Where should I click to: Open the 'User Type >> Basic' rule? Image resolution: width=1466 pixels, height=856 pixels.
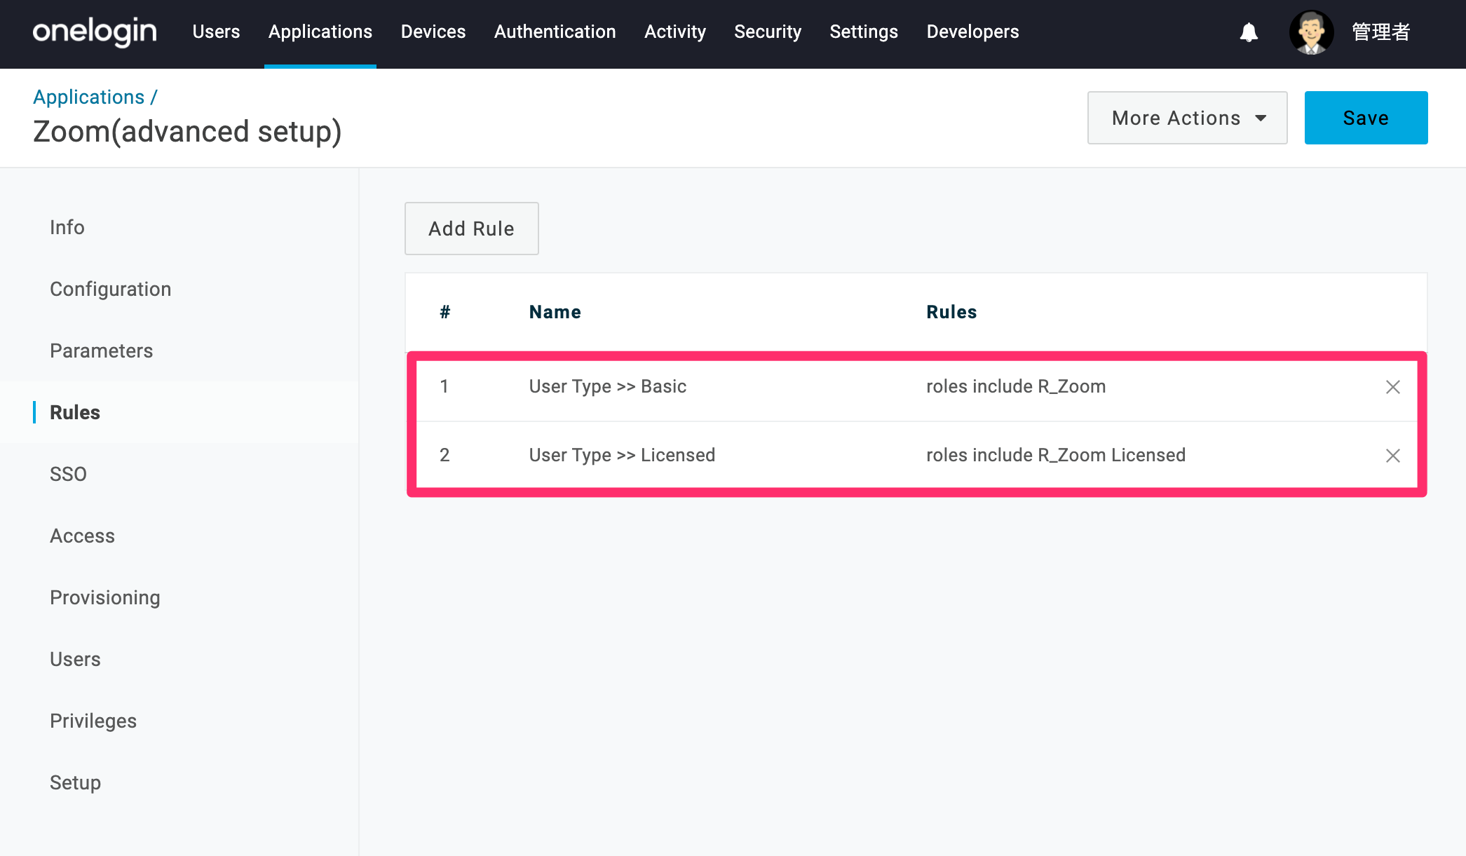pos(608,387)
